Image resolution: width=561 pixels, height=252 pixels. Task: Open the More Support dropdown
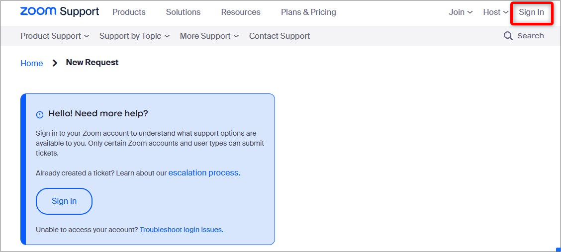point(209,36)
